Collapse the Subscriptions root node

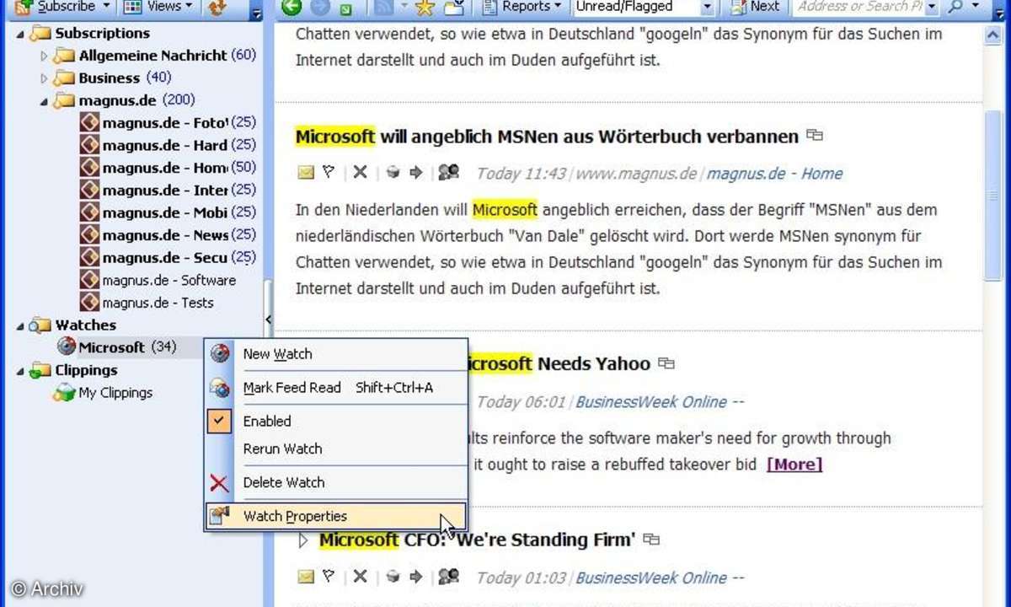(20, 34)
